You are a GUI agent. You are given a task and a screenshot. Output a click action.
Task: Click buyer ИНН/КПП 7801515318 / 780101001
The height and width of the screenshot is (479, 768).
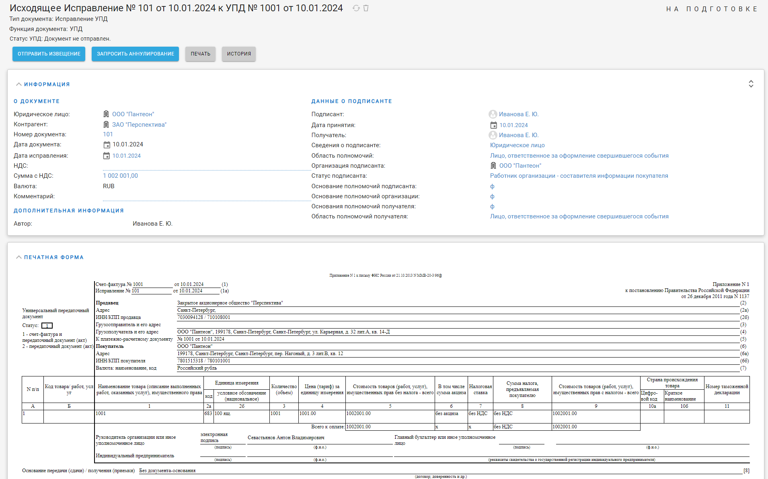pyautogui.click(x=204, y=361)
